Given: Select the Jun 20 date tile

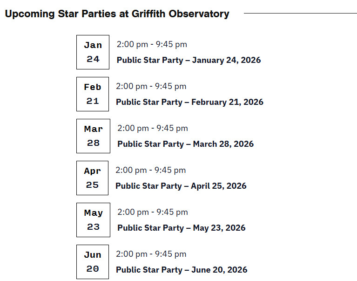Looking at the screenshot, I should pyautogui.click(x=92, y=262).
